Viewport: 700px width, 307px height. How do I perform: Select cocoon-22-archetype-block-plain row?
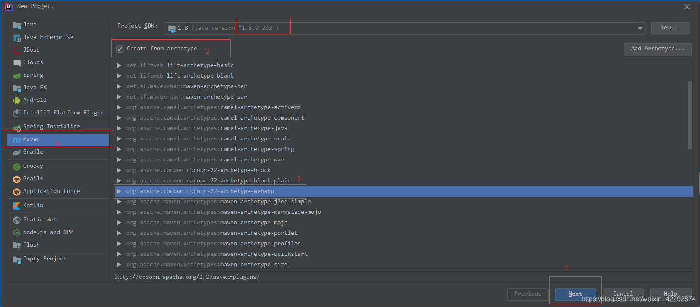(x=403, y=181)
